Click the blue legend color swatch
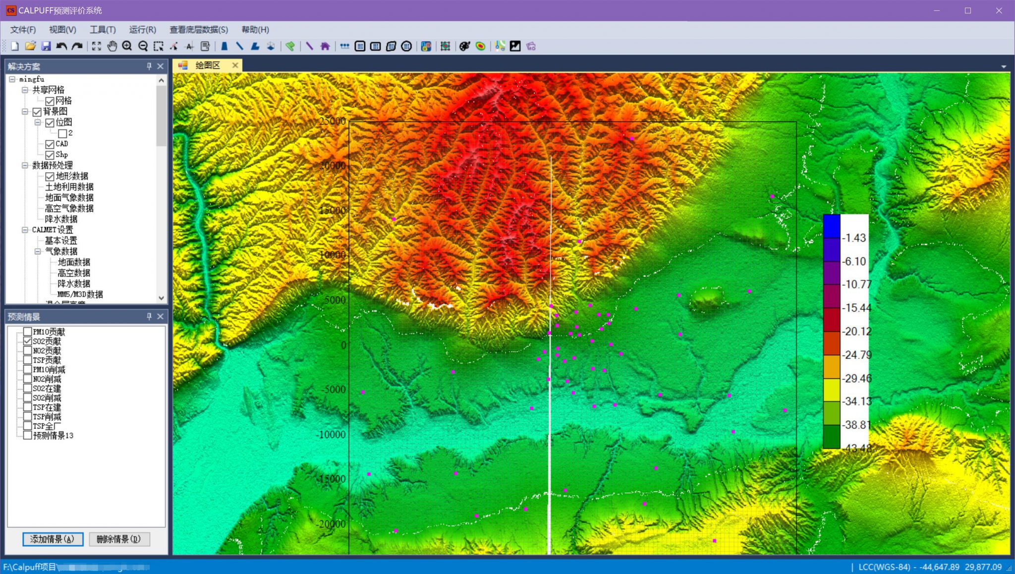 (832, 227)
